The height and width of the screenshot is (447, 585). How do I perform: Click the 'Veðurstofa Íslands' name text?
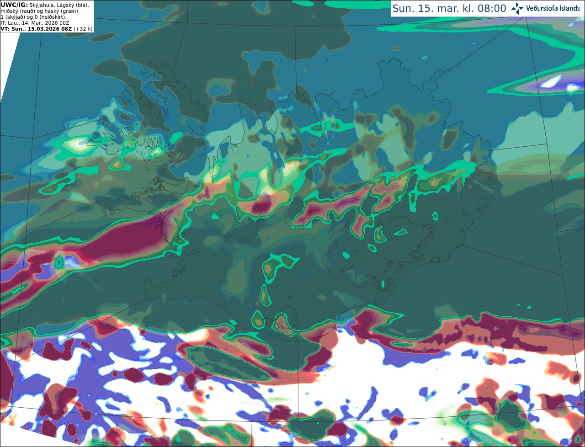click(553, 8)
